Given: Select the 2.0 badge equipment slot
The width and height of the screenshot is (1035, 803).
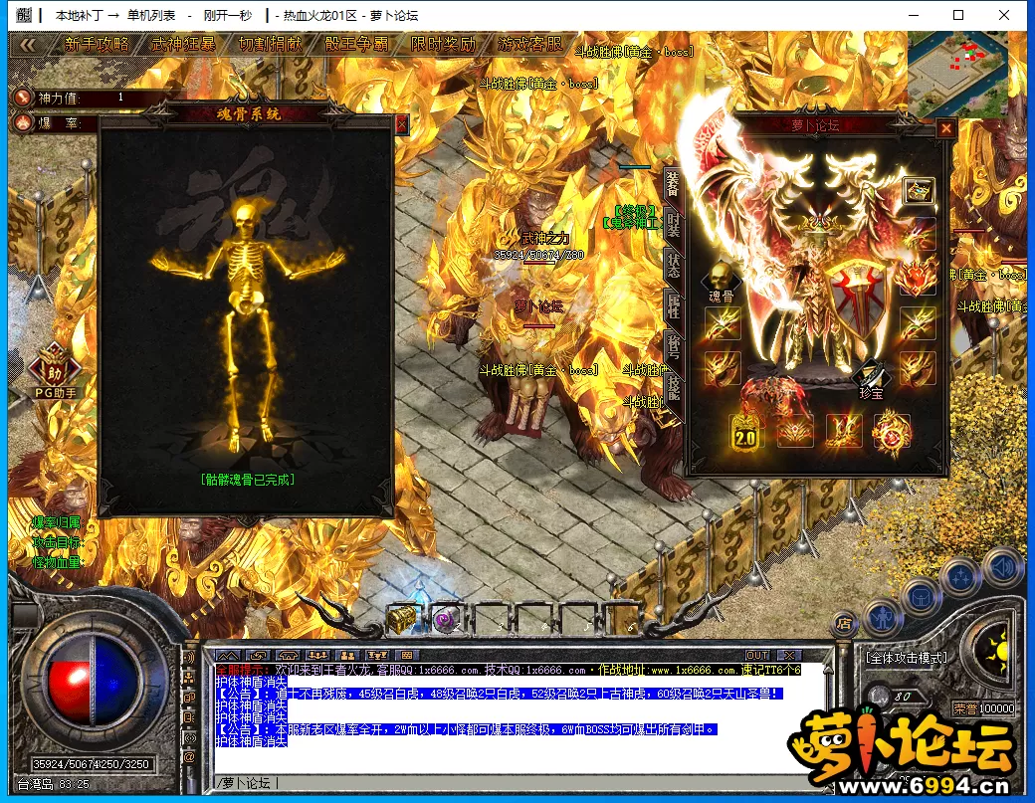Looking at the screenshot, I should coord(745,433).
